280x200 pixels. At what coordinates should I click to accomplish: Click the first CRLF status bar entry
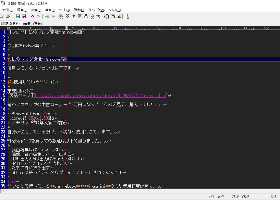235,197
